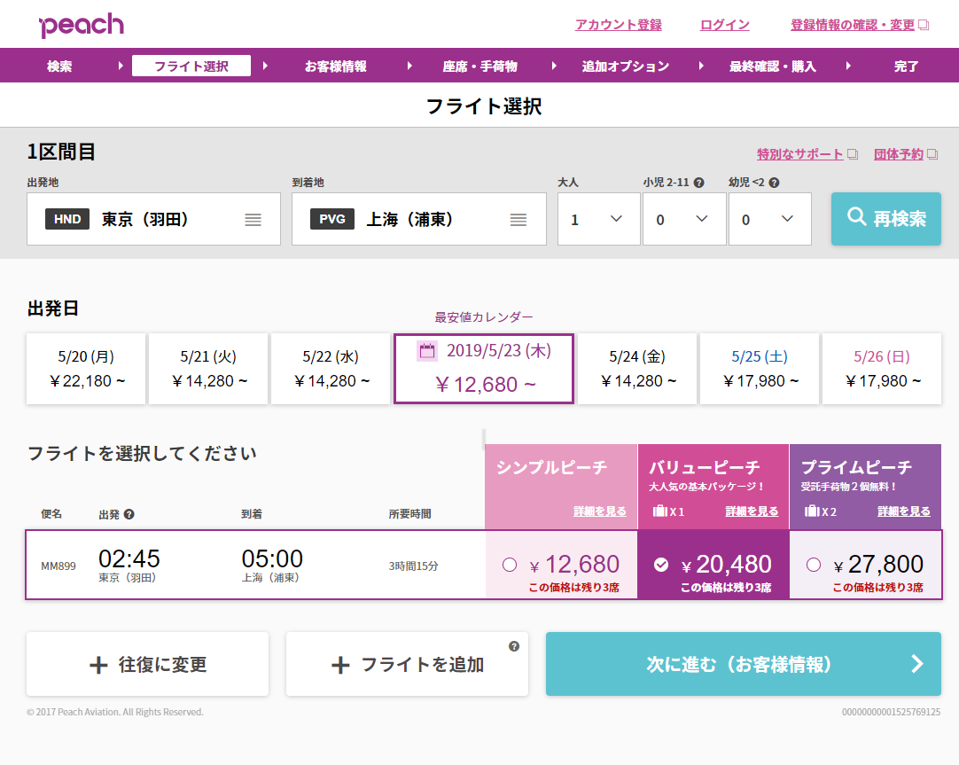This screenshot has height=765, width=959.
Task: Click reference number 0000000001525769125
Action: 891,712
